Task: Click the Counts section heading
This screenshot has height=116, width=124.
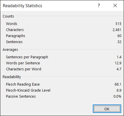Action: [x=8, y=16]
